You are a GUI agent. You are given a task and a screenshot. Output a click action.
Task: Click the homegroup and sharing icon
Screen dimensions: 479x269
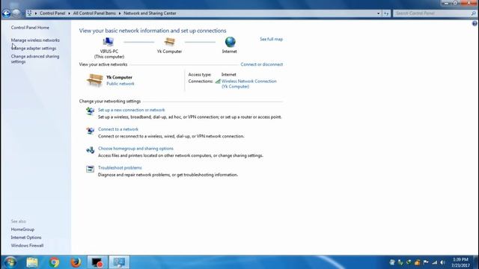point(90,150)
